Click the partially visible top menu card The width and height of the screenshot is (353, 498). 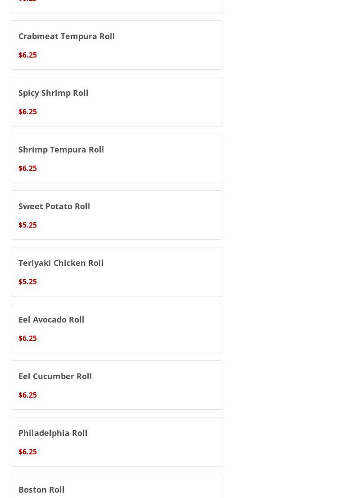click(x=117, y=6)
